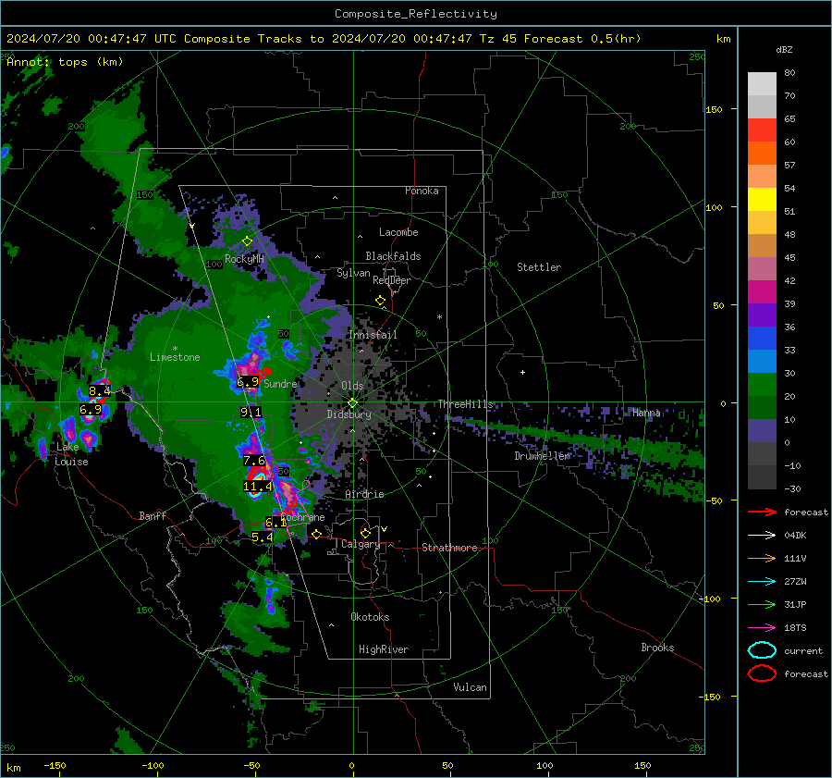Click the Vulcan town label

tap(470, 687)
